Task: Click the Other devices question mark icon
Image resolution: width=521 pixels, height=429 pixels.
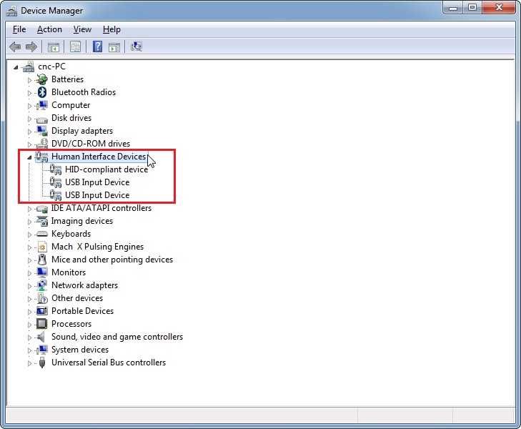Action: (x=42, y=298)
